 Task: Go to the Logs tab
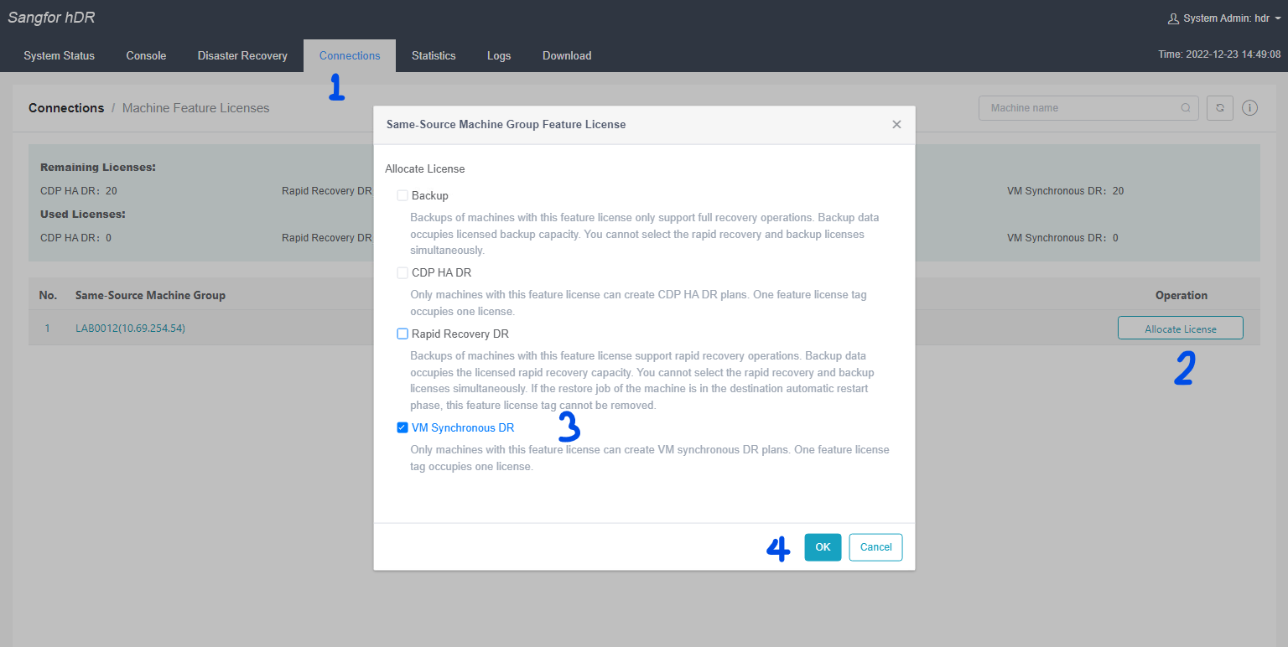point(499,56)
